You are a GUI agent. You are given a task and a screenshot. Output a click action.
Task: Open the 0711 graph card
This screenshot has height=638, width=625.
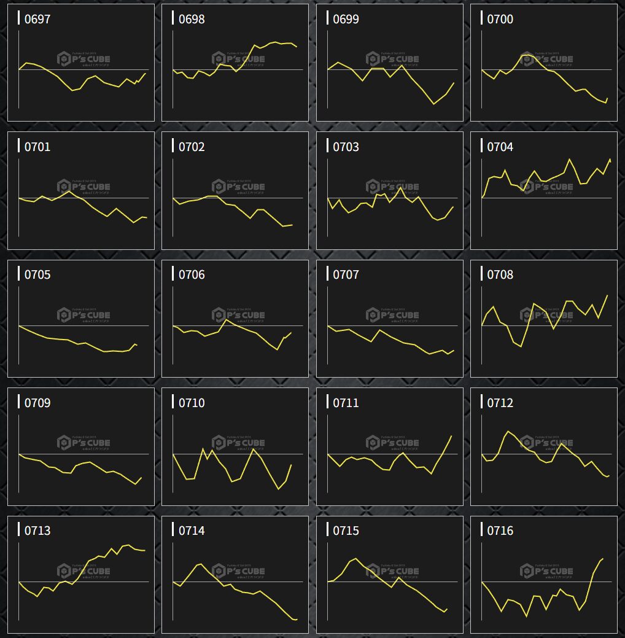pos(390,446)
